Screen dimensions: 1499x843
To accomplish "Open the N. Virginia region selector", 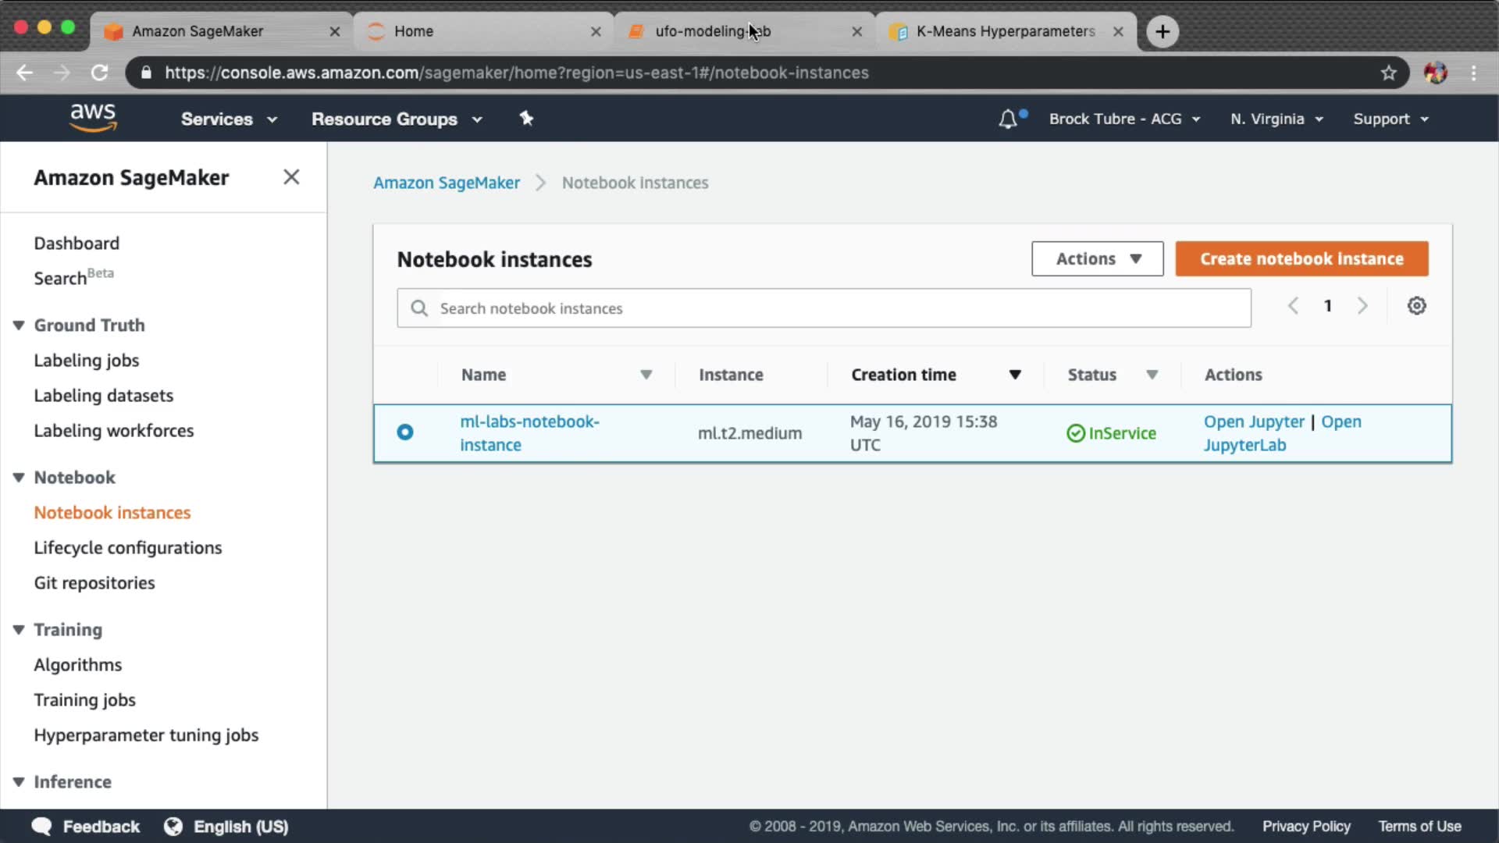I will point(1276,119).
